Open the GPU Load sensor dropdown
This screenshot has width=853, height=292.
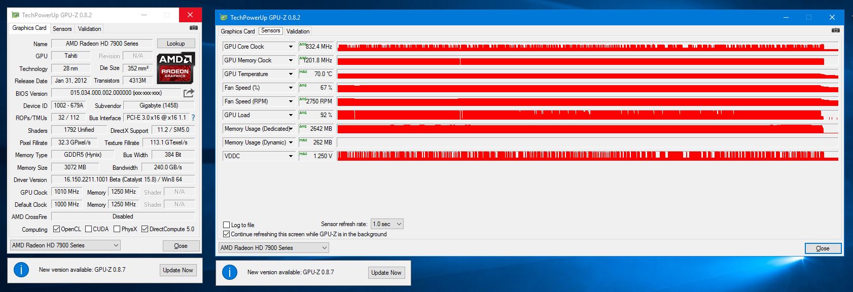[x=291, y=115]
